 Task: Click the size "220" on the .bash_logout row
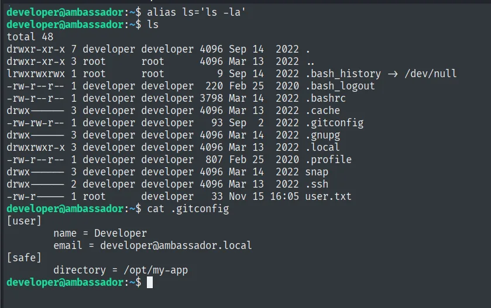click(x=214, y=86)
